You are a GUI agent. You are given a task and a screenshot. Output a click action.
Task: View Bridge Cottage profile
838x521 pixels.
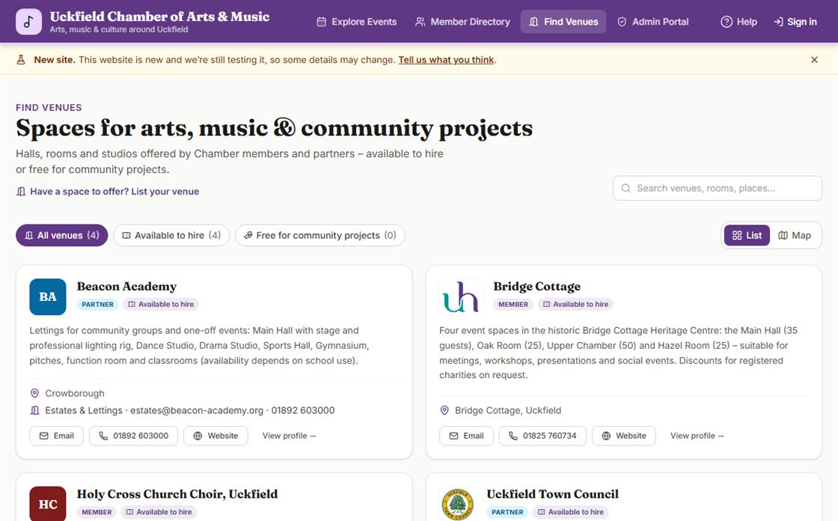(697, 436)
